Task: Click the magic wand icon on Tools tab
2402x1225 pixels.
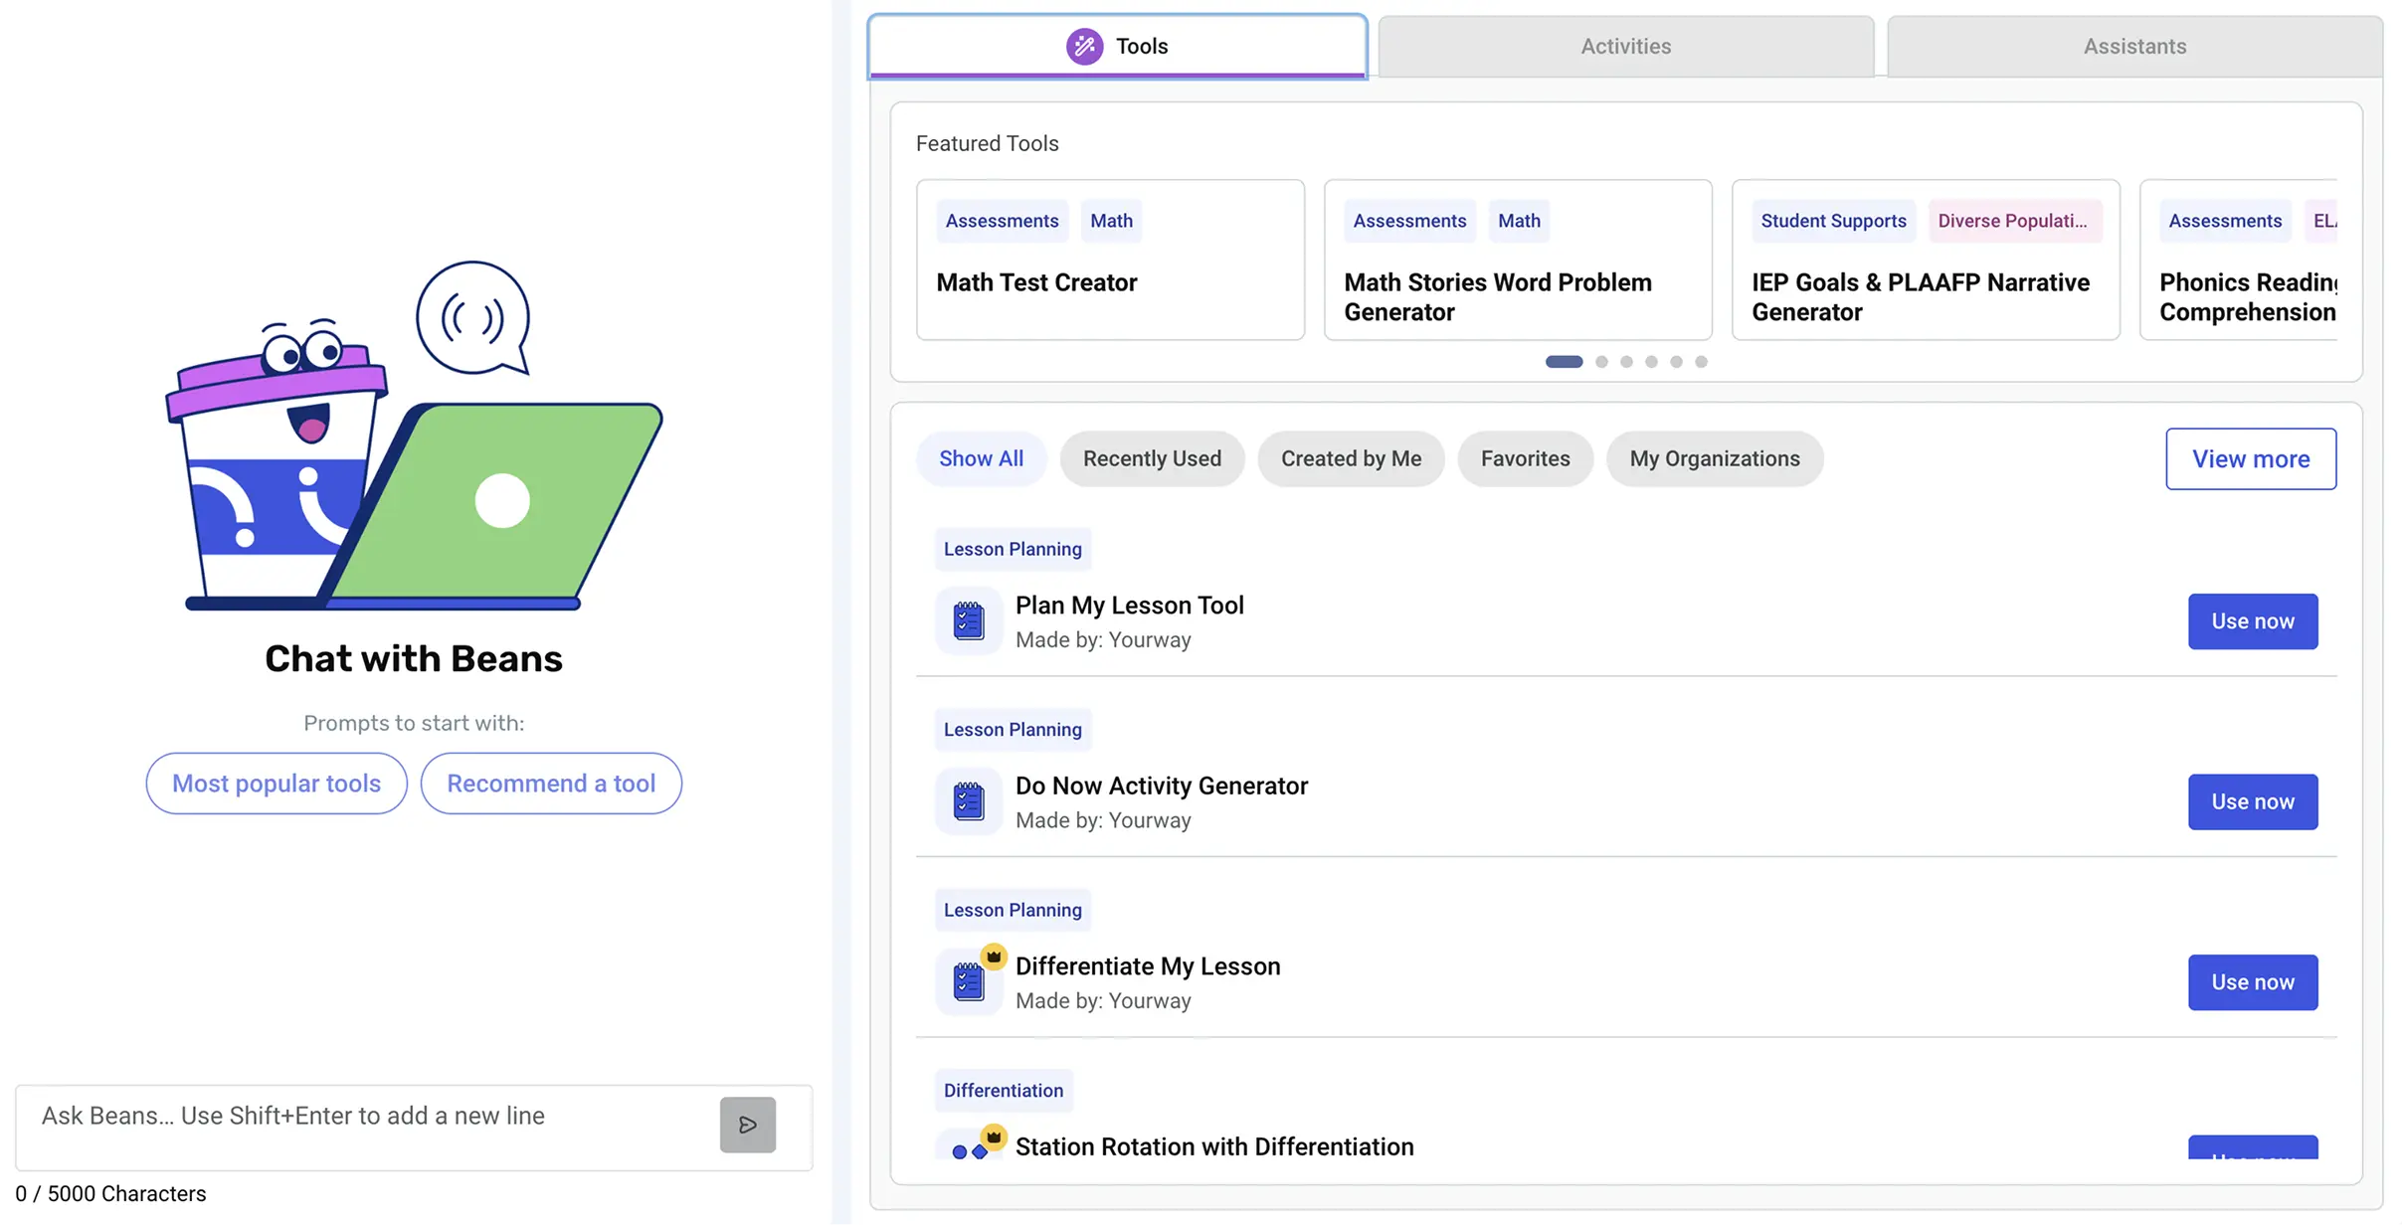Action: [1084, 46]
